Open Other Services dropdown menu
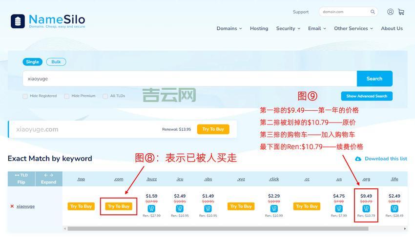The height and width of the screenshot is (244, 415). click(x=353, y=28)
